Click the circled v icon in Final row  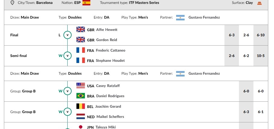tap(67, 35)
